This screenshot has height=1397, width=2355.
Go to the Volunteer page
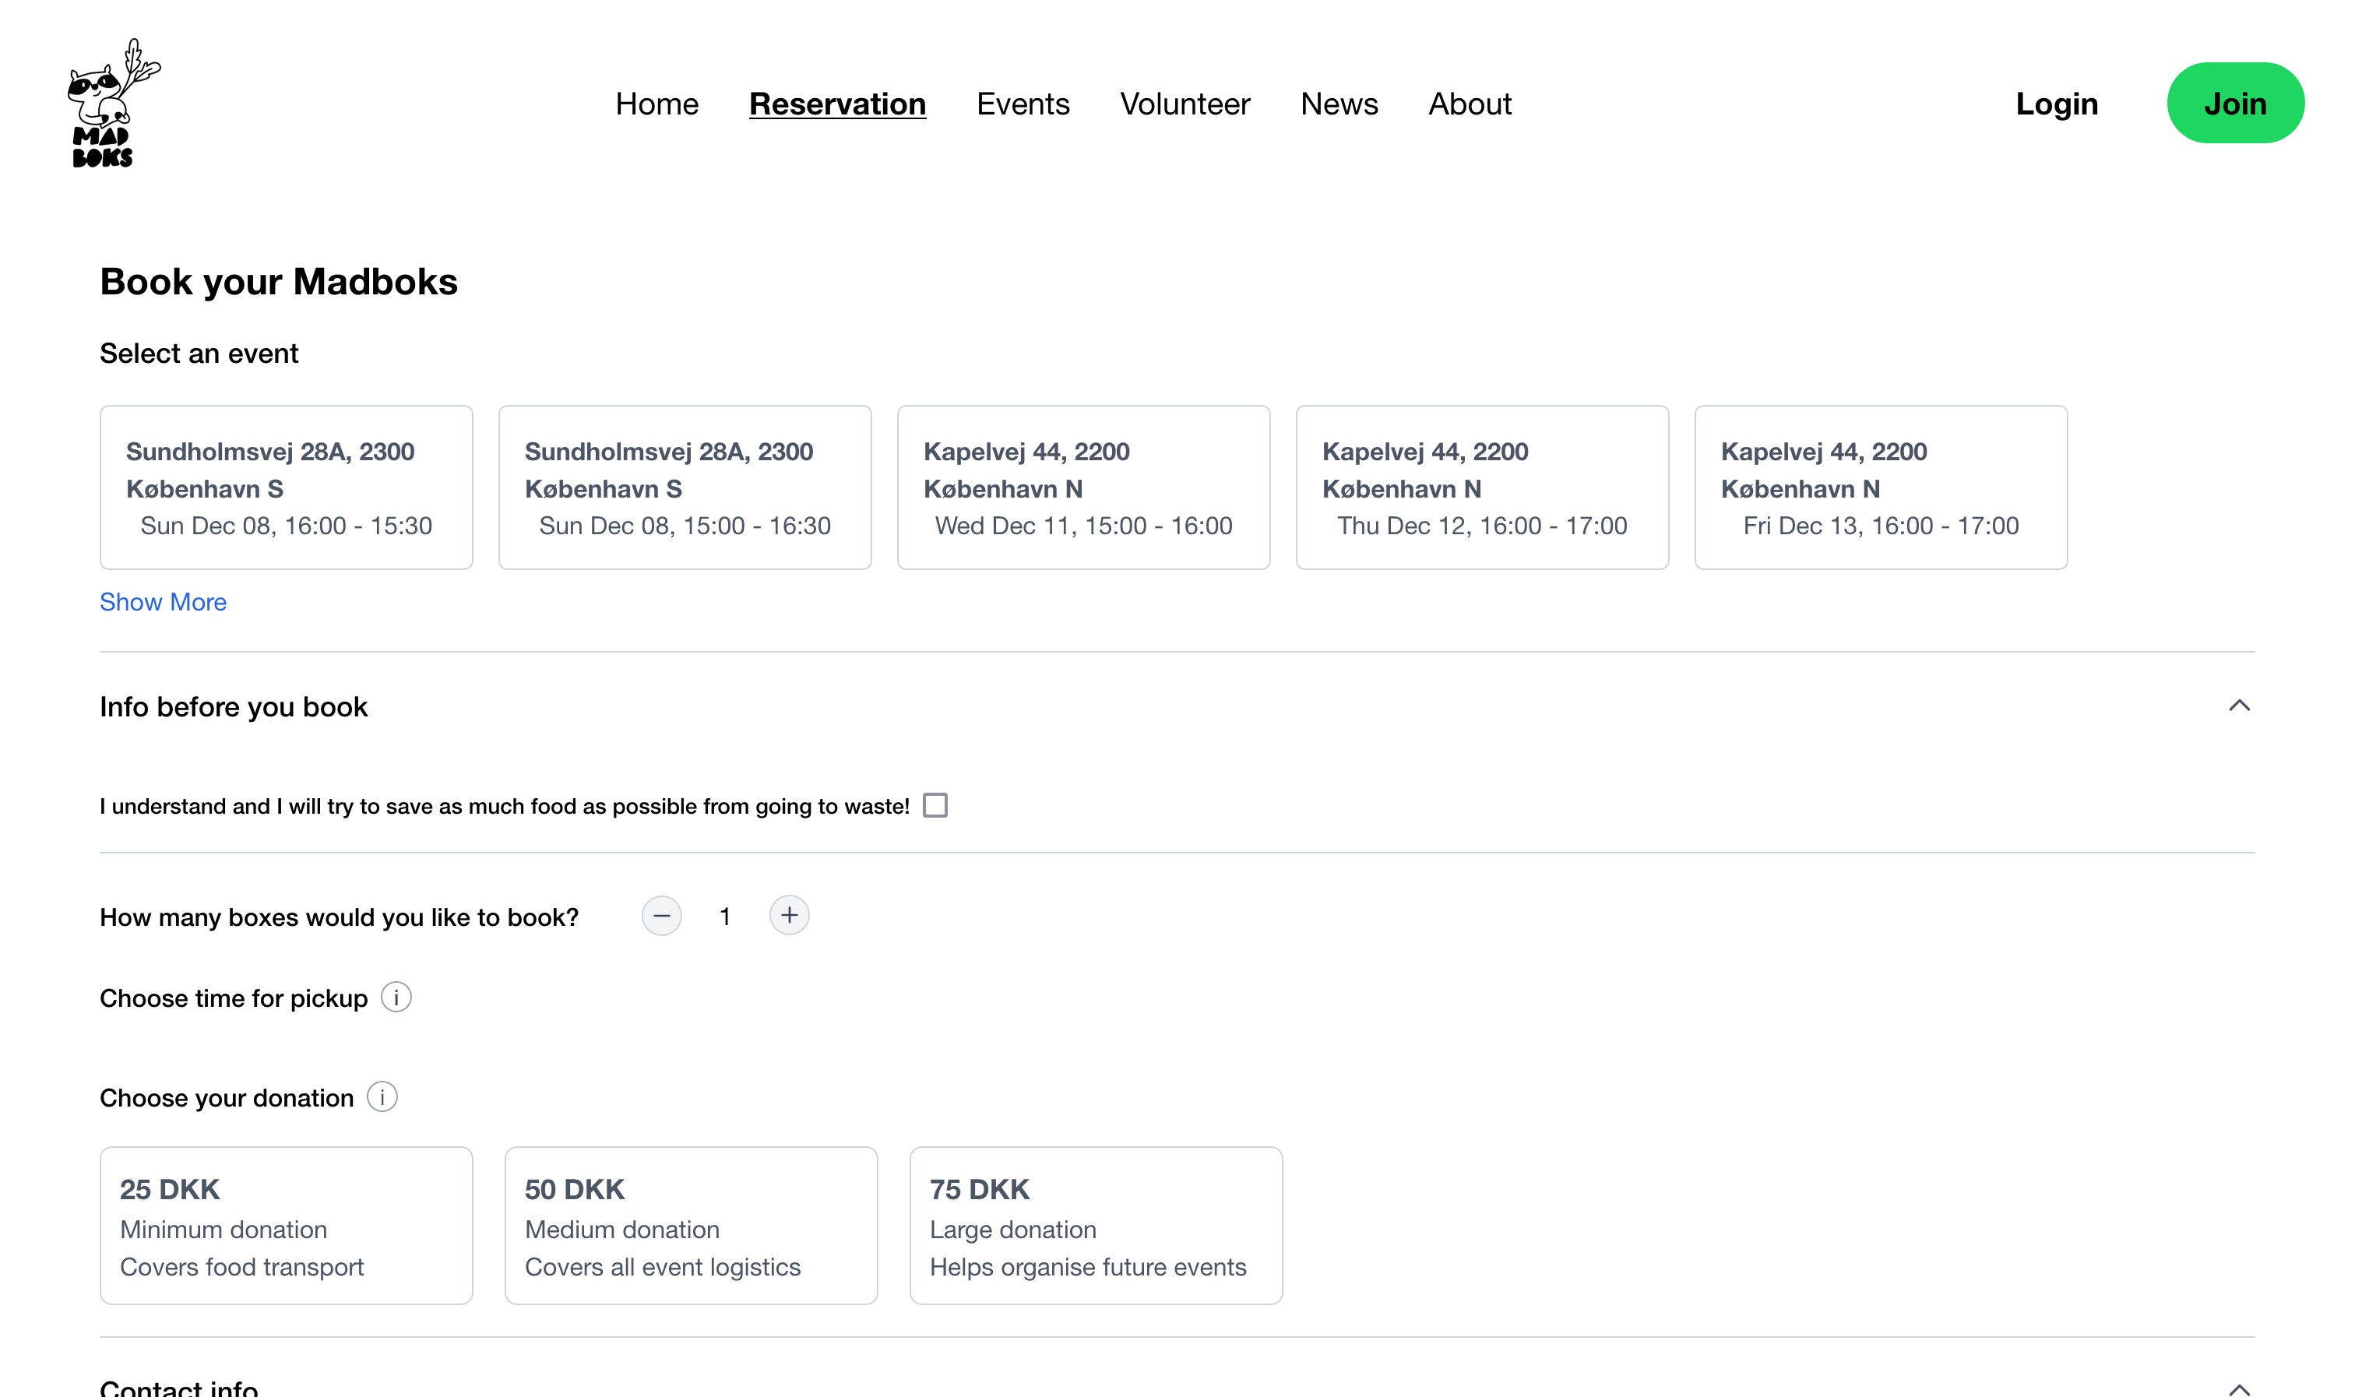tap(1184, 104)
